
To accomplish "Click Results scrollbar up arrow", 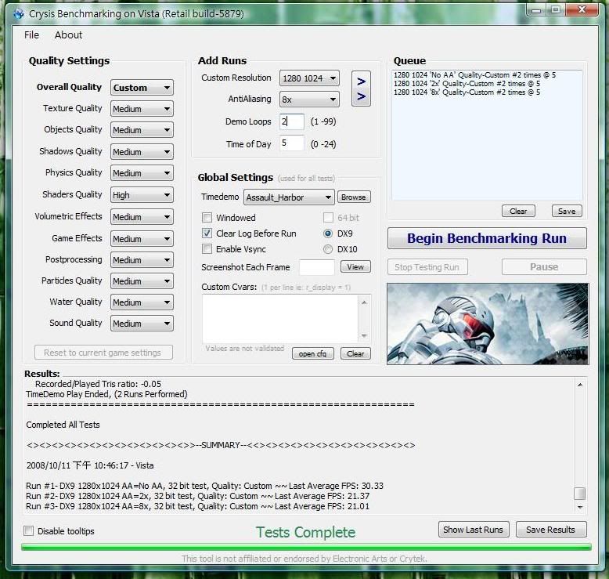I will pyautogui.click(x=580, y=385).
